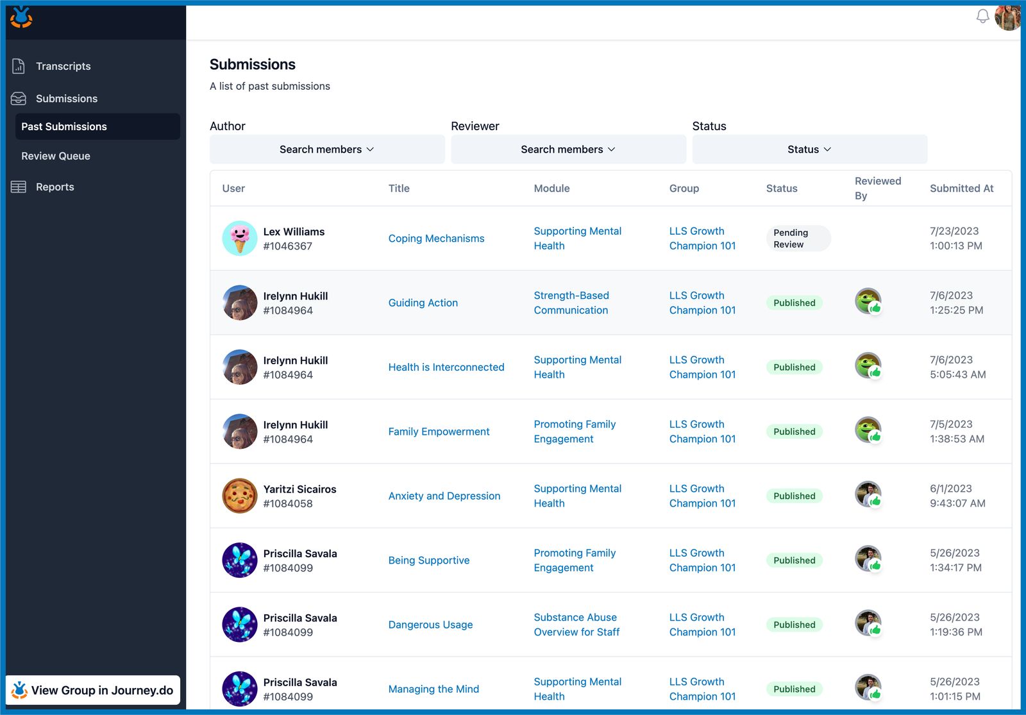Click Yaritzi Sicairos' pizza avatar
The image size is (1026, 715).
tap(239, 495)
